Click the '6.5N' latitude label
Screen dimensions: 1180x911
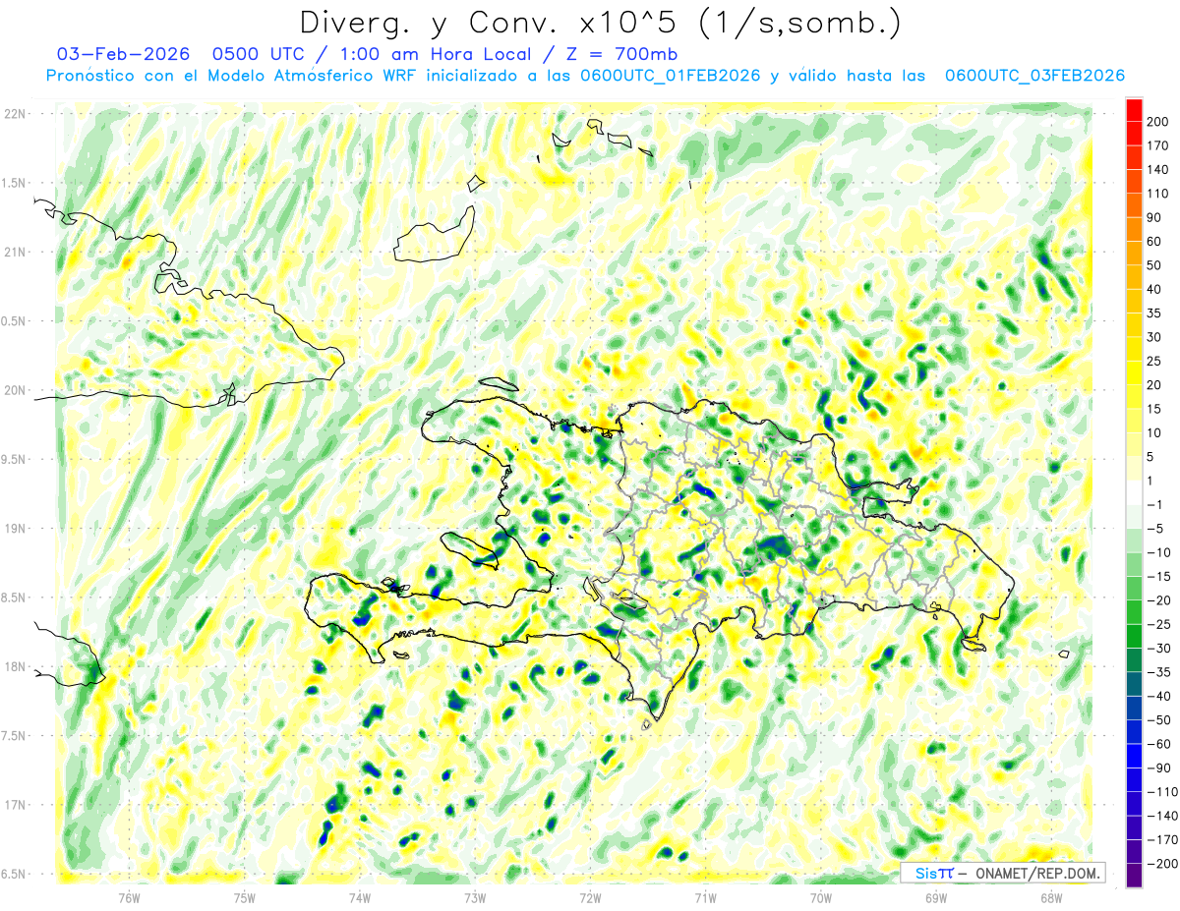(13, 874)
